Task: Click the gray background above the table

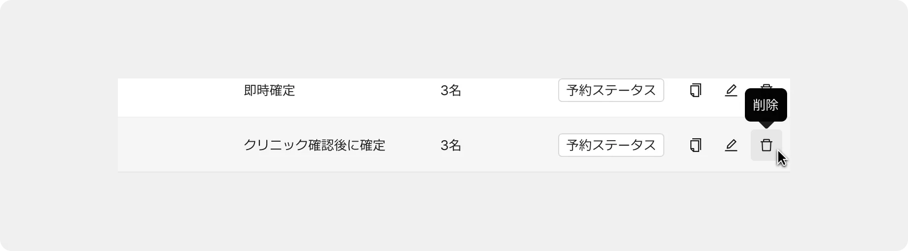Action: pos(454,39)
